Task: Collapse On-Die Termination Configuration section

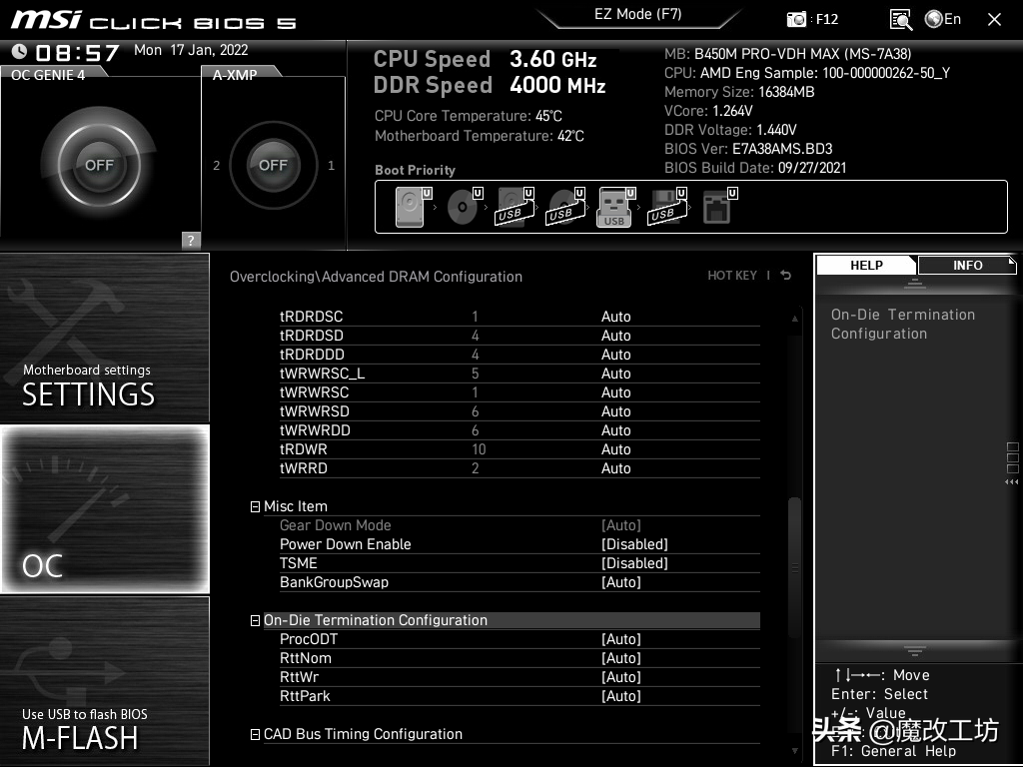Action: tap(255, 621)
